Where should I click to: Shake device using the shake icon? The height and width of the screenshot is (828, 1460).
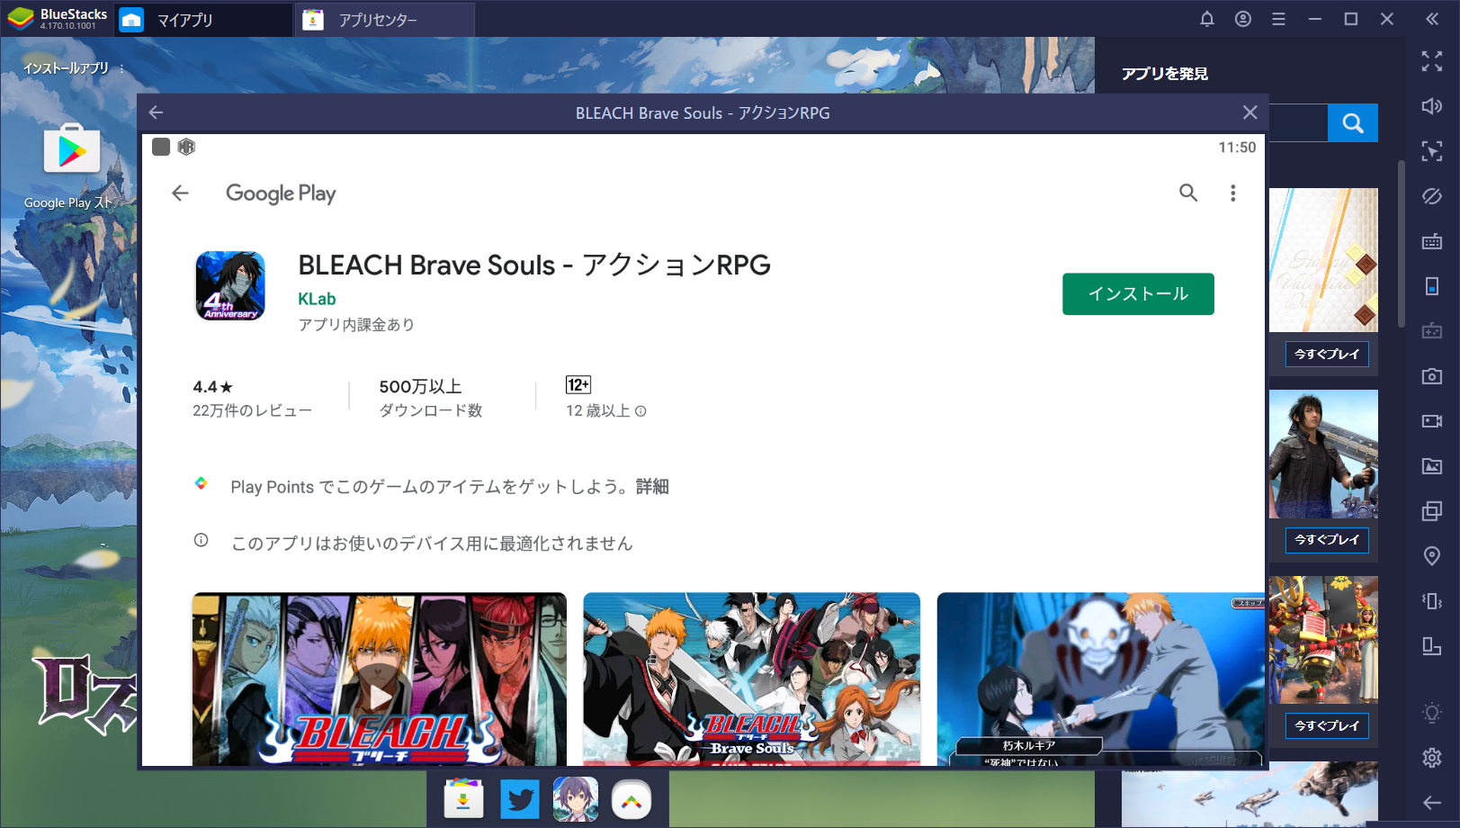[1432, 601]
